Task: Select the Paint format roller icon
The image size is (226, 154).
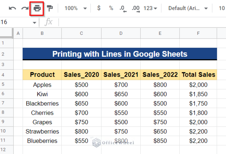Action: (x=50, y=8)
